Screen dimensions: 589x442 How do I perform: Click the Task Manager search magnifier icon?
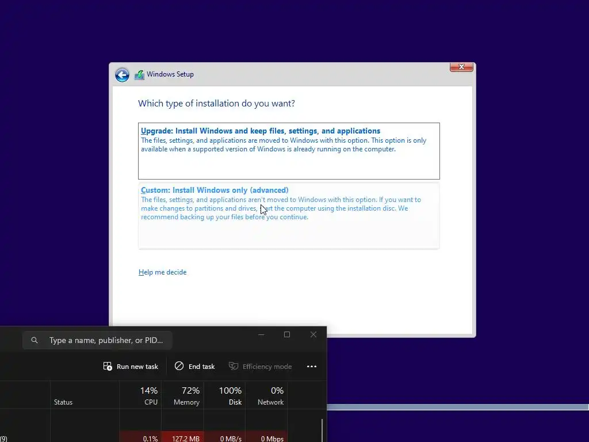[x=35, y=340]
